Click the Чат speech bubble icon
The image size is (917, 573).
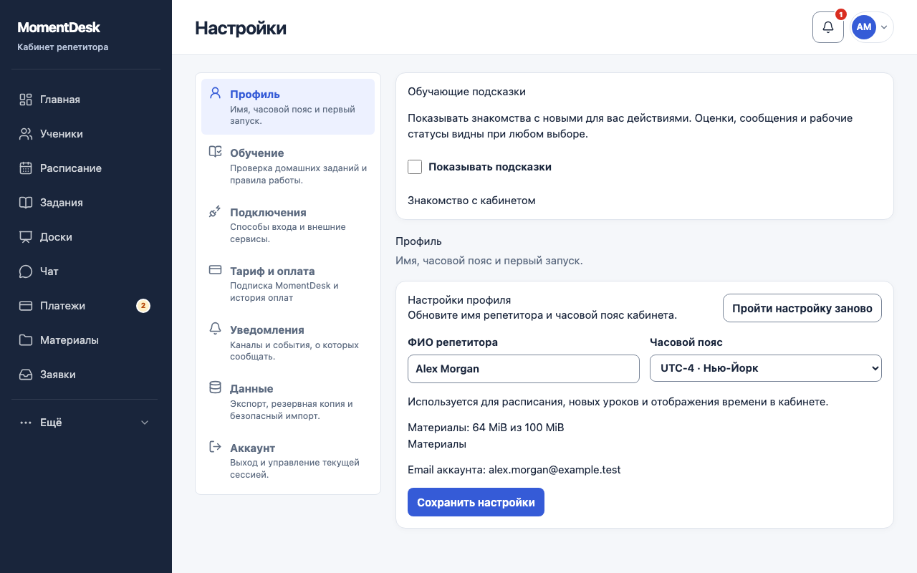pyautogui.click(x=26, y=271)
